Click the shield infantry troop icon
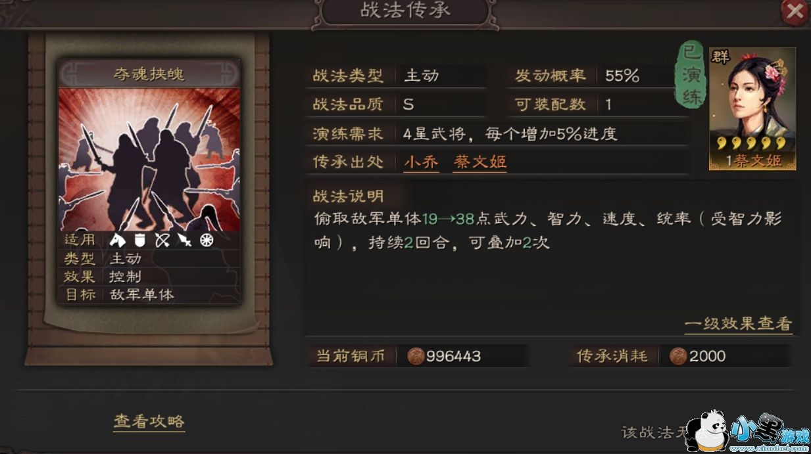This screenshot has height=454, width=811. (139, 240)
